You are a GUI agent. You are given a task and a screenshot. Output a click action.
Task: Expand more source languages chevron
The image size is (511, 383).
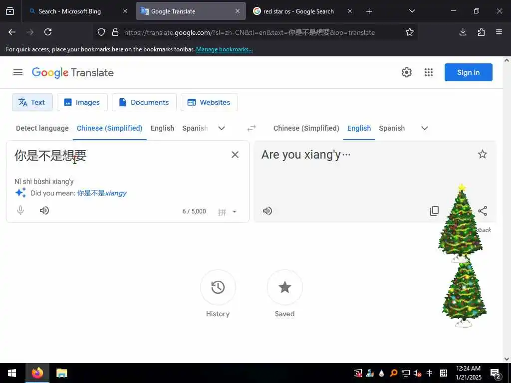(x=222, y=128)
